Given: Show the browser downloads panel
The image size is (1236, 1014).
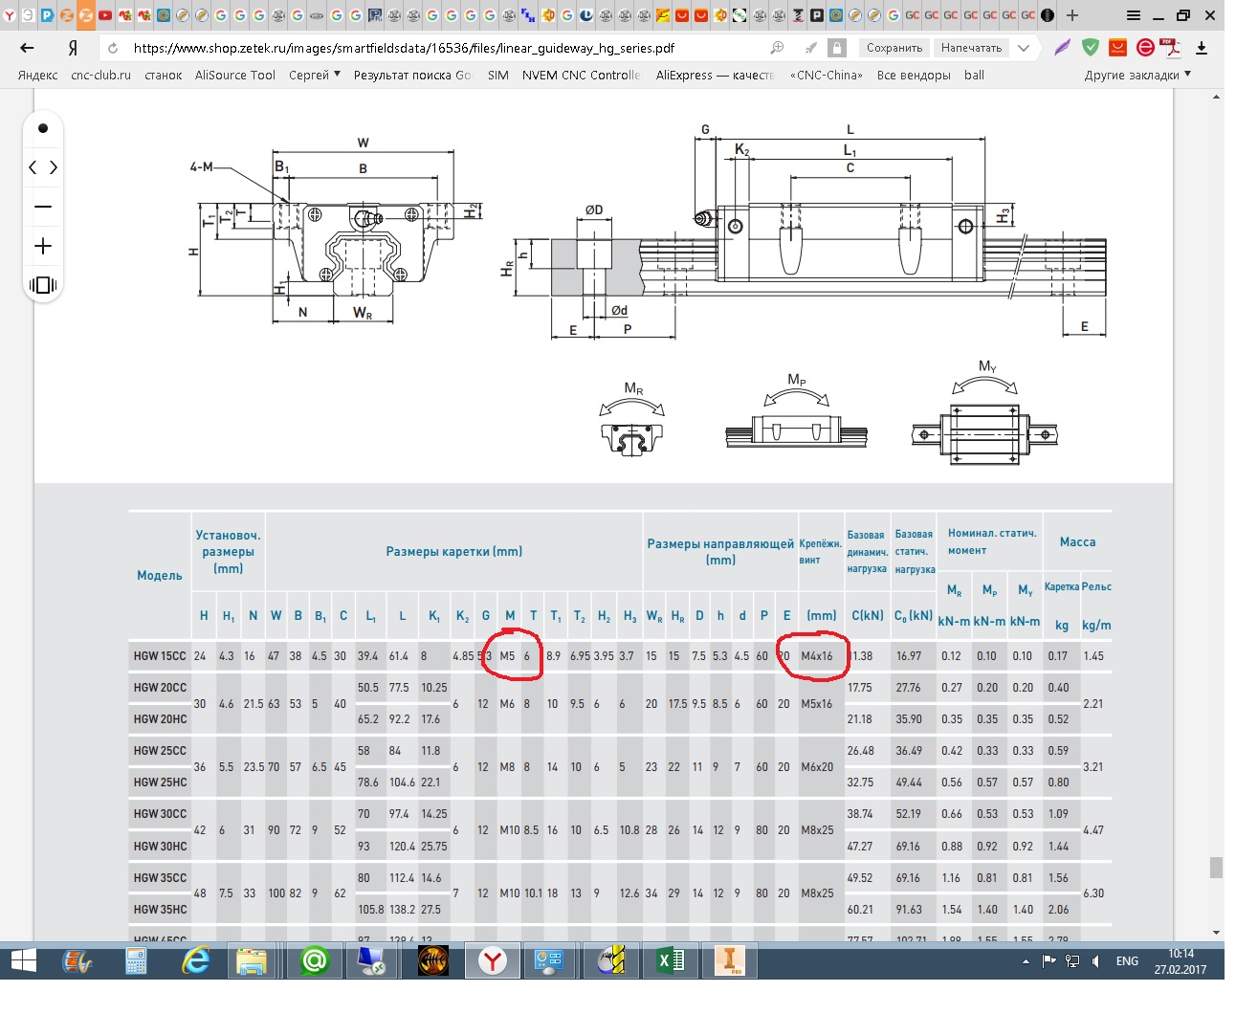Looking at the screenshot, I should [1202, 48].
